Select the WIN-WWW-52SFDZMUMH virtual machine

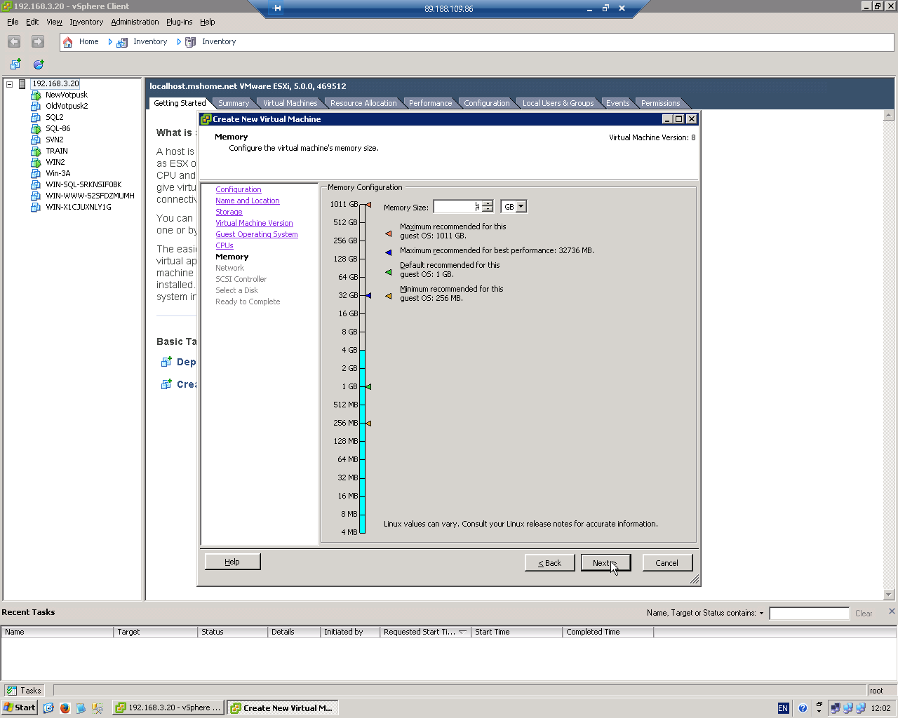click(x=90, y=196)
